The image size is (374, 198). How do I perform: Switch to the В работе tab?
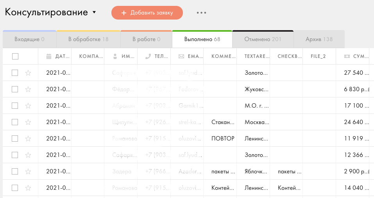(x=146, y=40)
